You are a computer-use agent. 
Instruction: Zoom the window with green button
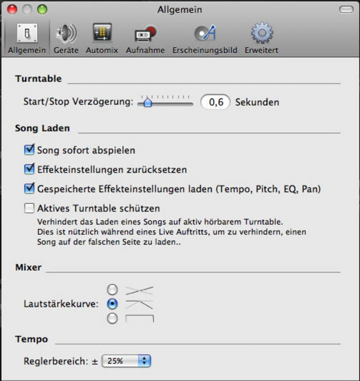(42, 9)
